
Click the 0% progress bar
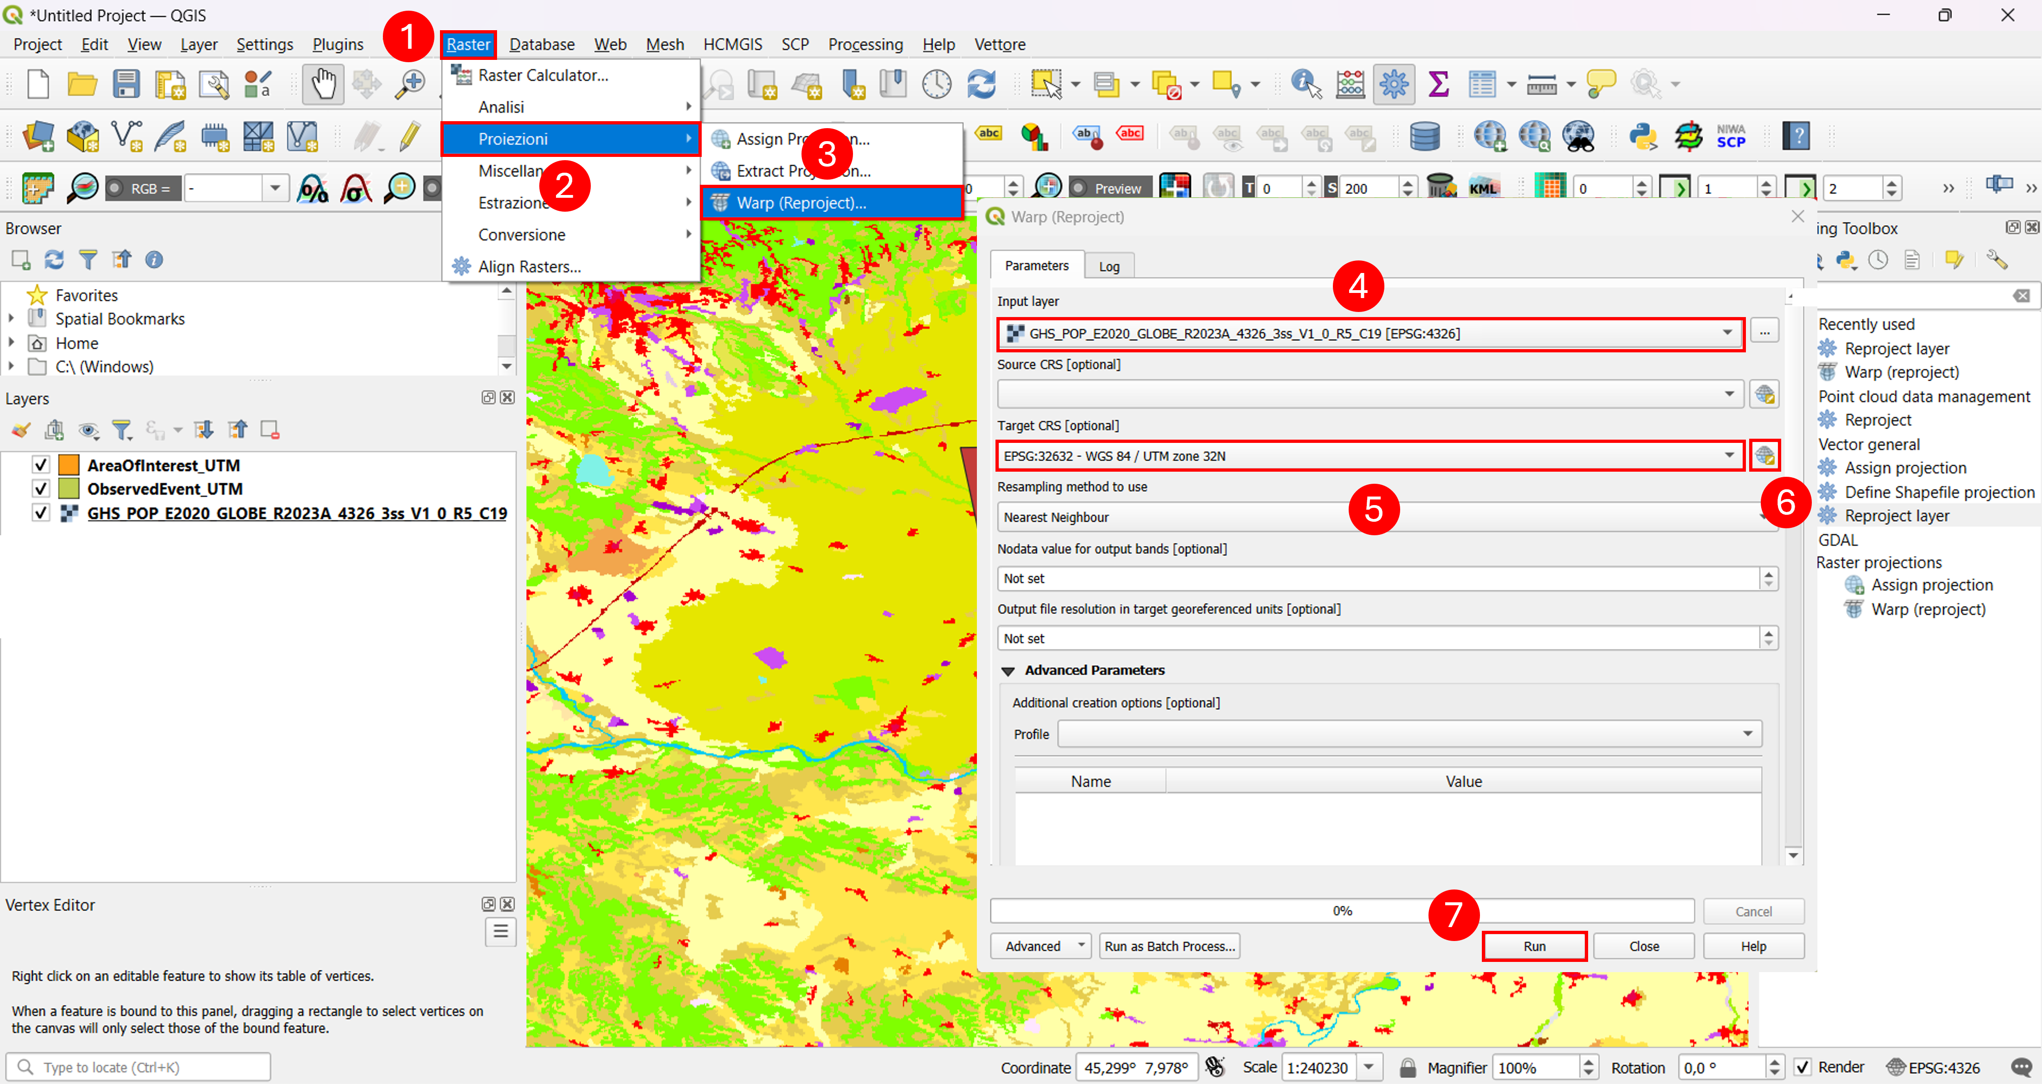coord(1342,911)
